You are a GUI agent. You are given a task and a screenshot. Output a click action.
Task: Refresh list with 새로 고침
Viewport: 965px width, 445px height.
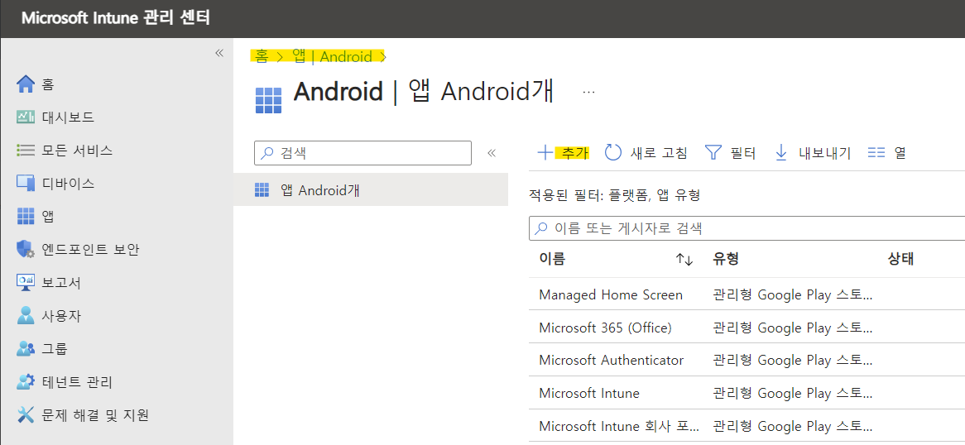point(645,153)
